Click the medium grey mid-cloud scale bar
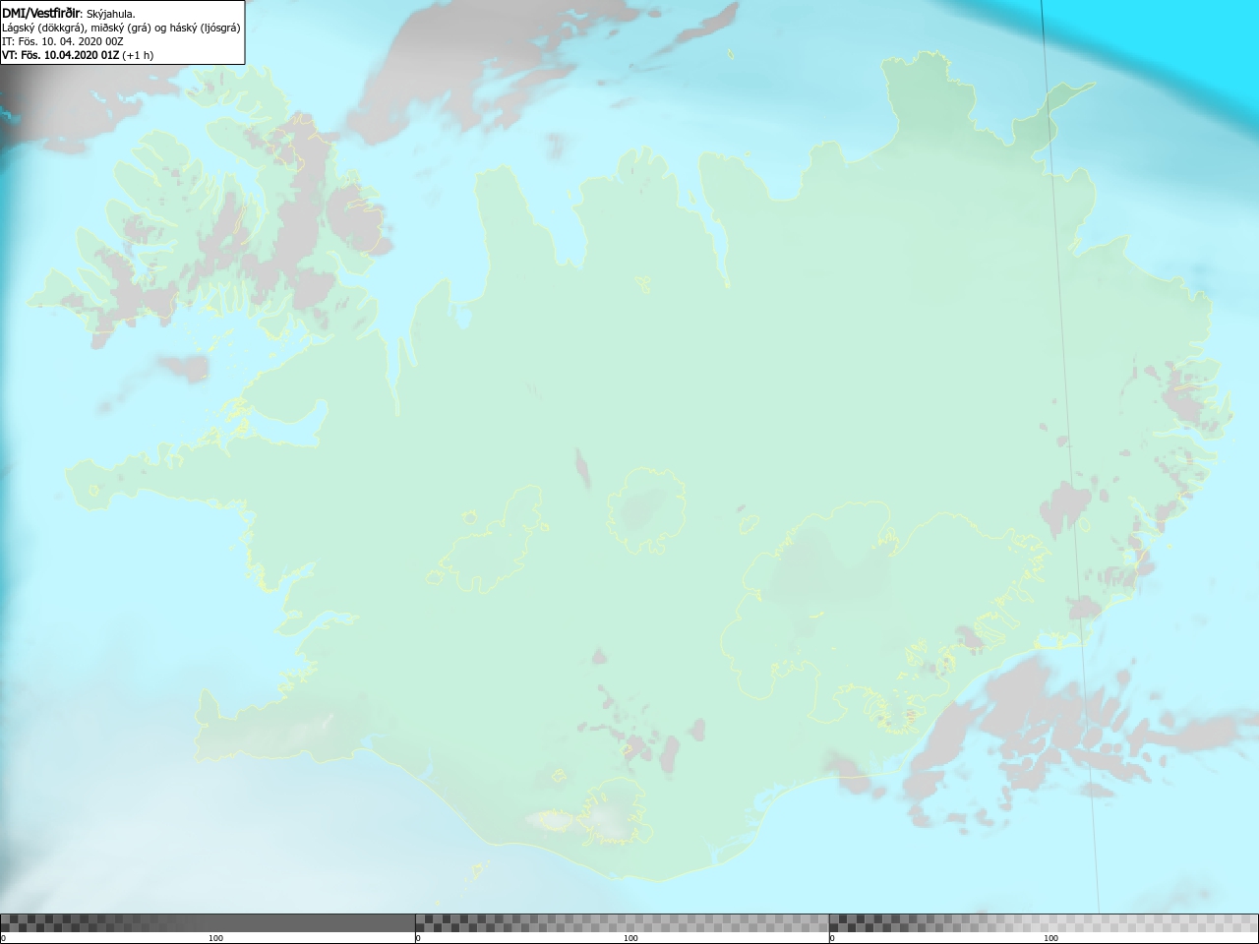The height and width of the screenshot is (944, 1259). [622, 923]
